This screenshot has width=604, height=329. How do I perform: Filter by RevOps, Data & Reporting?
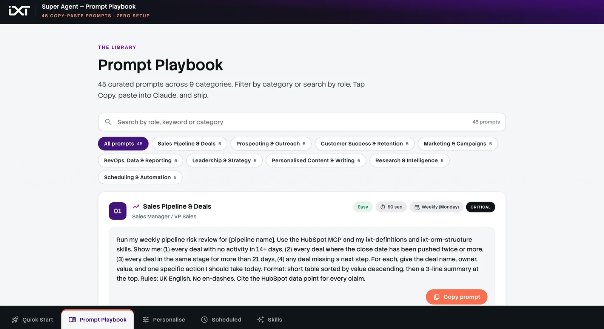[x=140, y=161]
